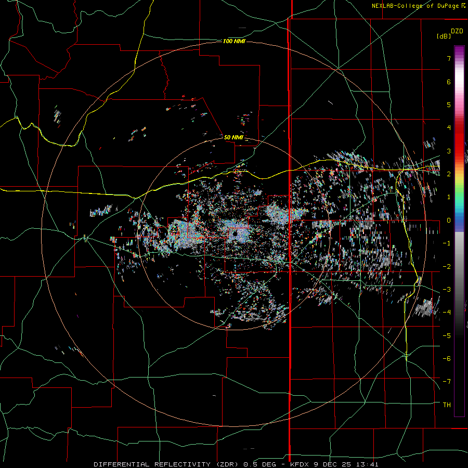Click the "0" value on the dB scale
Screen dimensions: 468x468
click(449, 220)
